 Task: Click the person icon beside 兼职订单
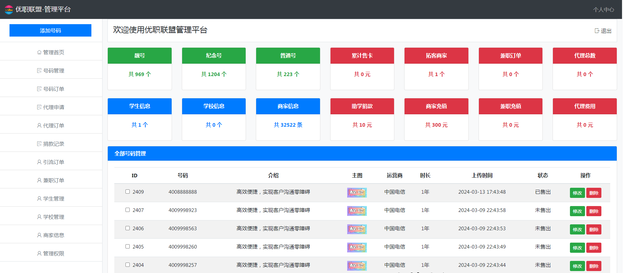pos(39,180)
